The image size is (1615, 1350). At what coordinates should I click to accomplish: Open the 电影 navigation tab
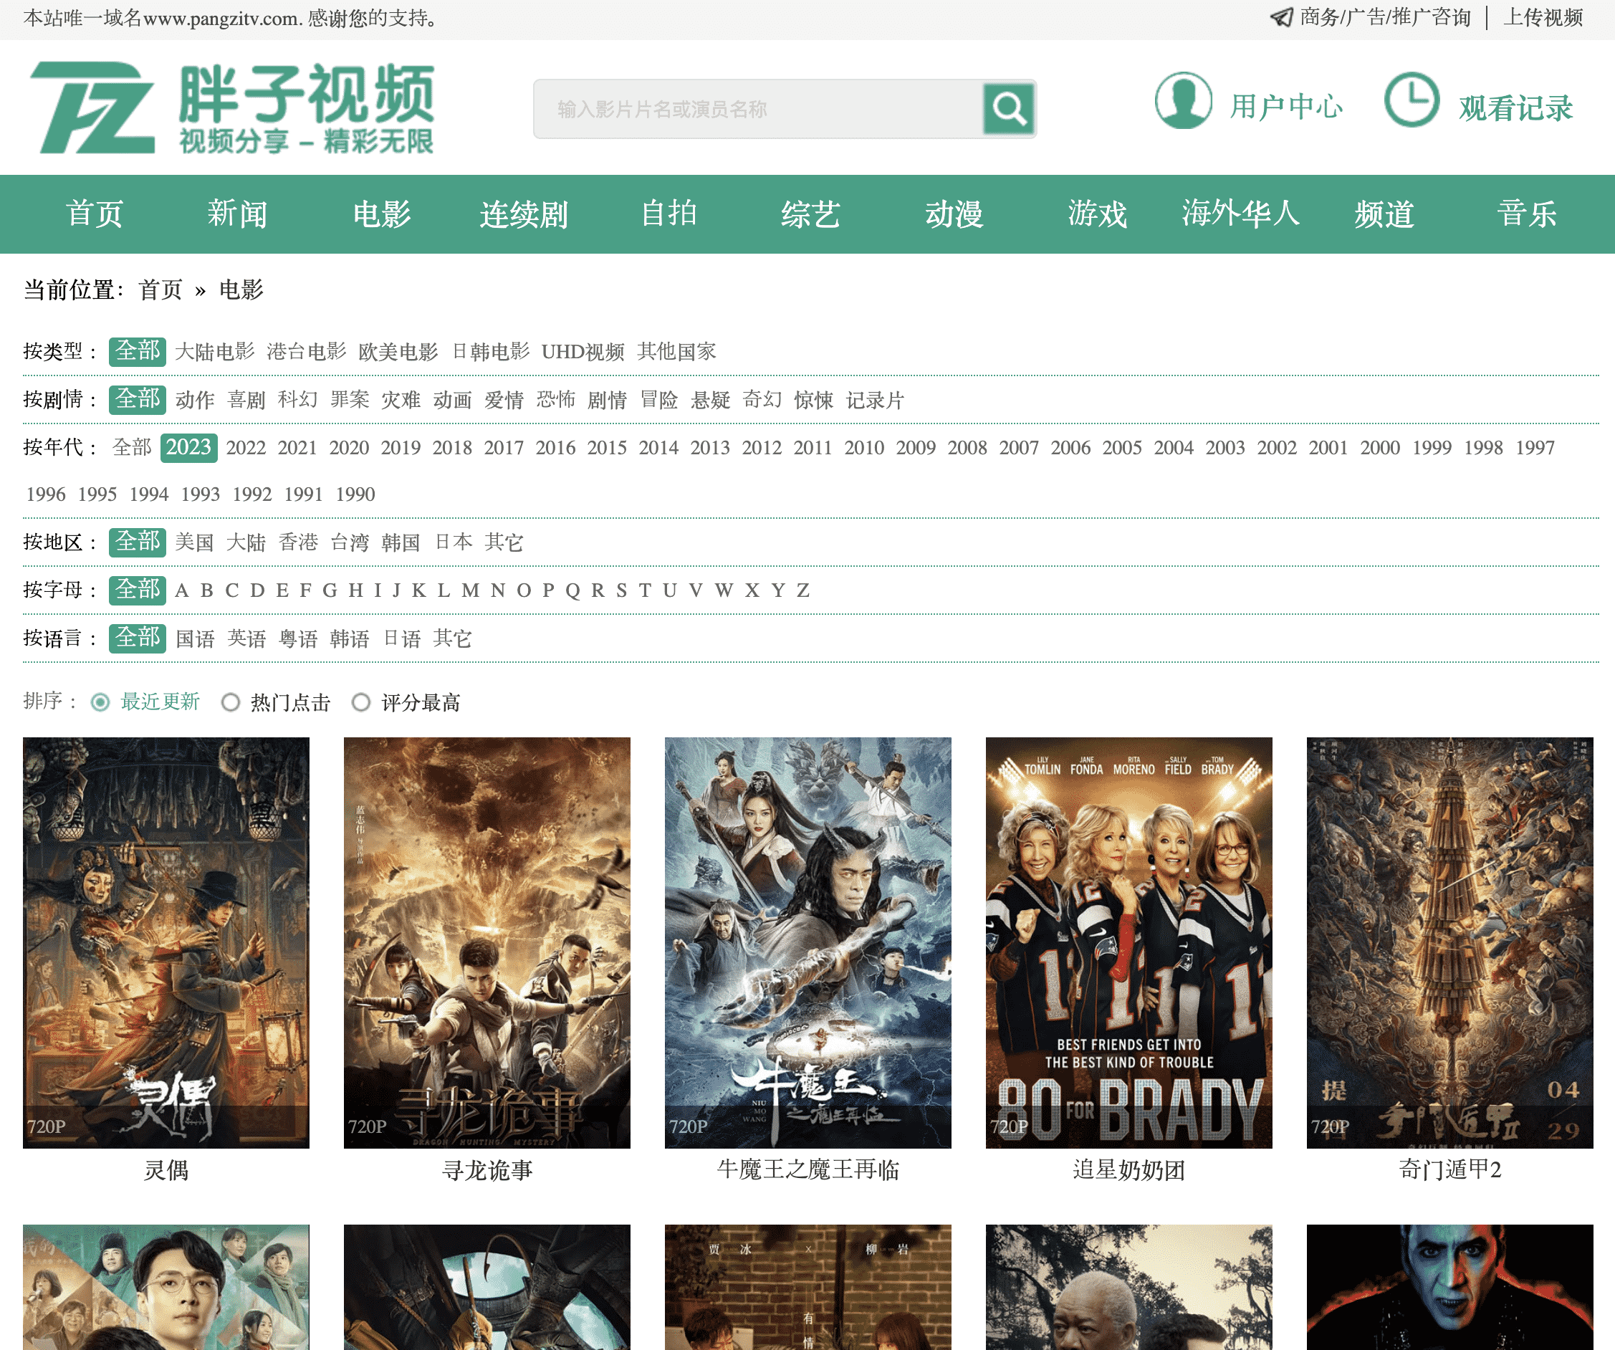(381, 215)
